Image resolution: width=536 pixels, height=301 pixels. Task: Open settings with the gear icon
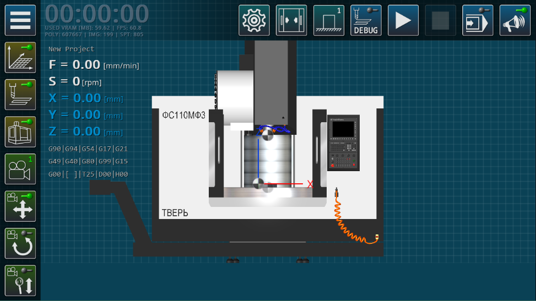(x=254, y=20)
